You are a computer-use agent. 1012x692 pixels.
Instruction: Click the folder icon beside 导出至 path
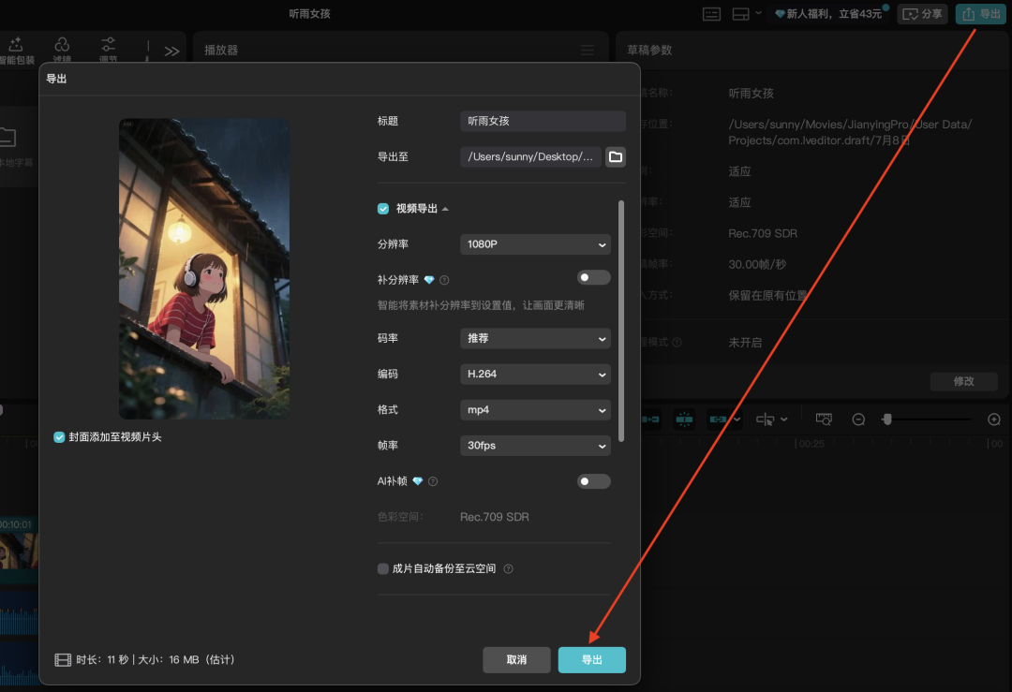click(x=616, y=157)
